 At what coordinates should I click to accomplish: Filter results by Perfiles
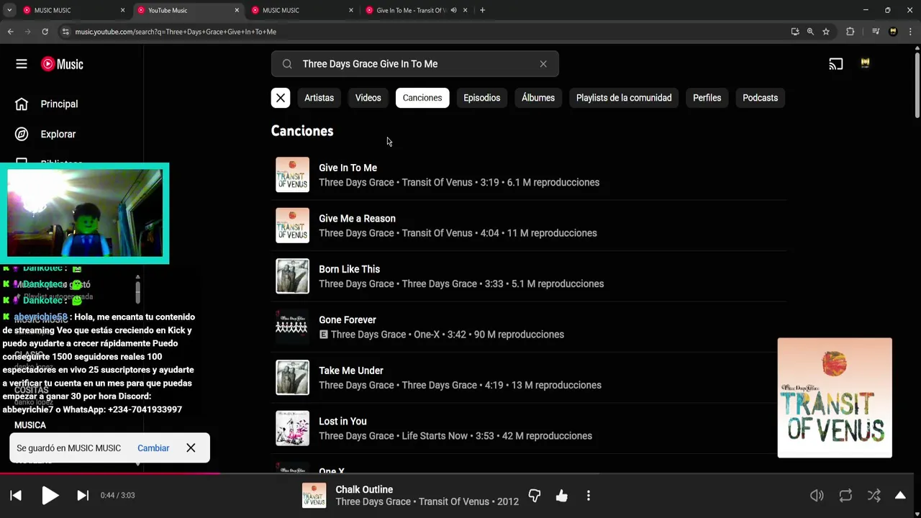point(707,98)
